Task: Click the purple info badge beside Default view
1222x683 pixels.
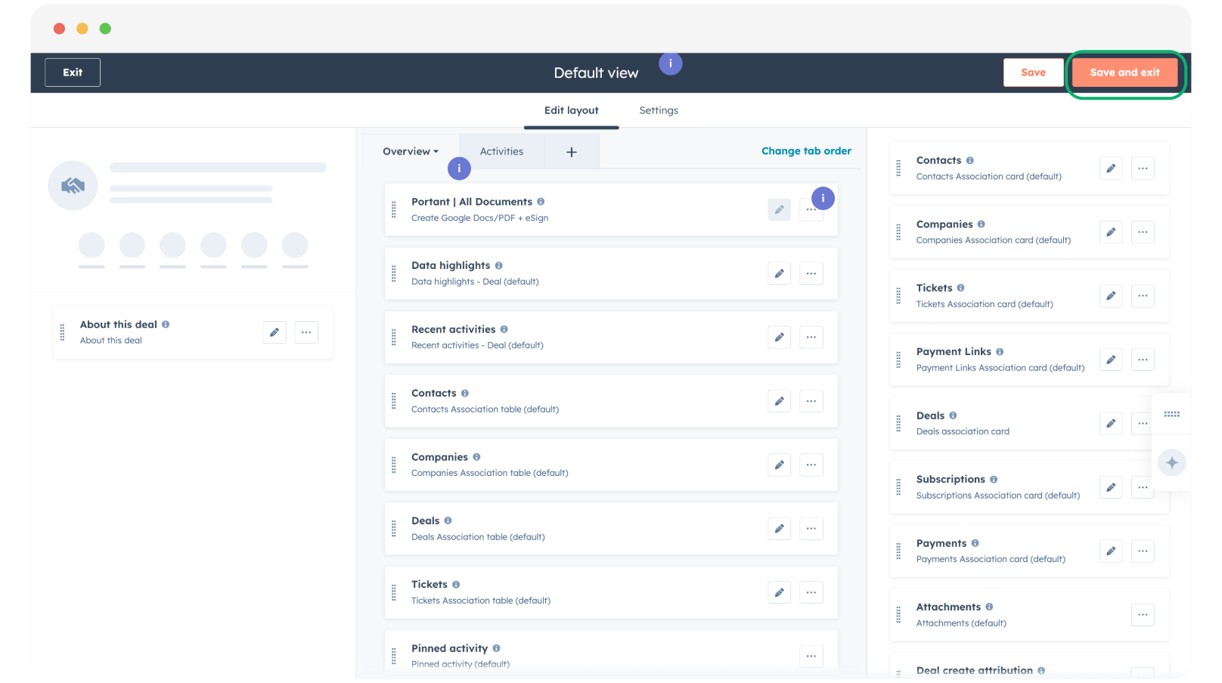Action: (x=670, y=64)
